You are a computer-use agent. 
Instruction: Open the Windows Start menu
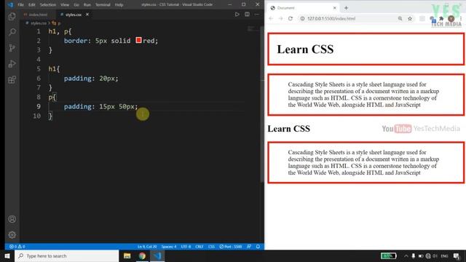pyautogui.click(x=7, y=255)
